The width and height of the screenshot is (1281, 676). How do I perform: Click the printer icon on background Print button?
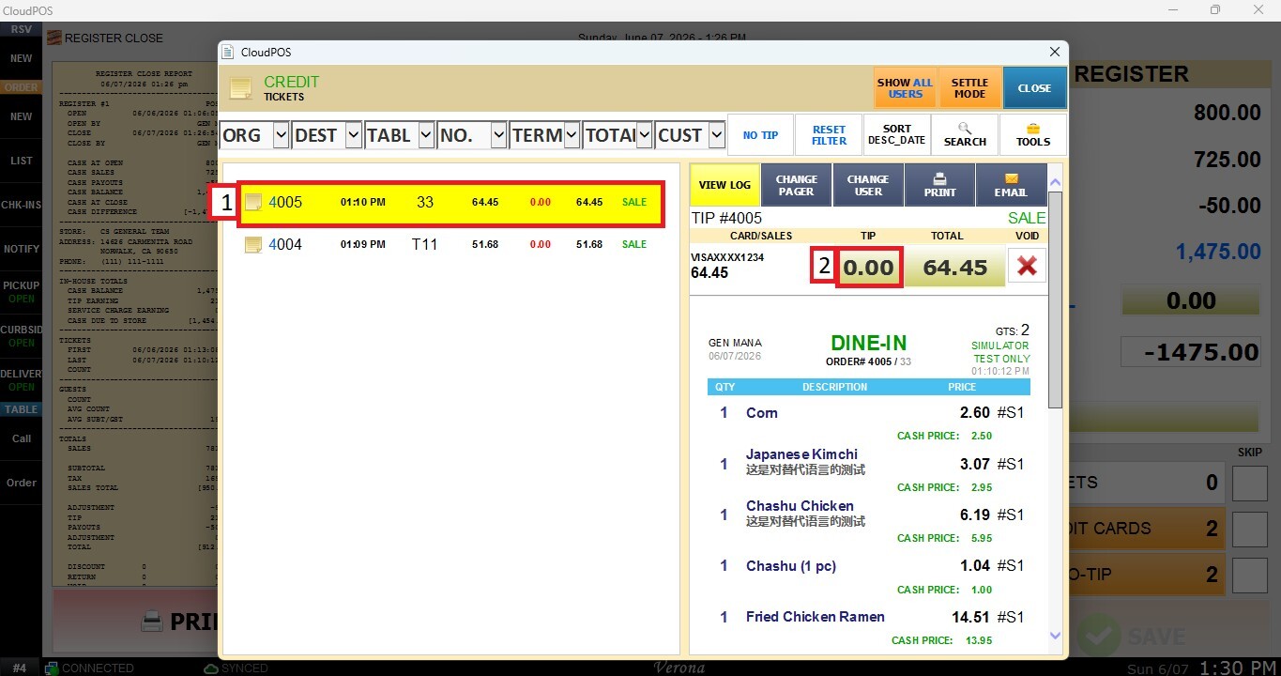pos(152,622)
